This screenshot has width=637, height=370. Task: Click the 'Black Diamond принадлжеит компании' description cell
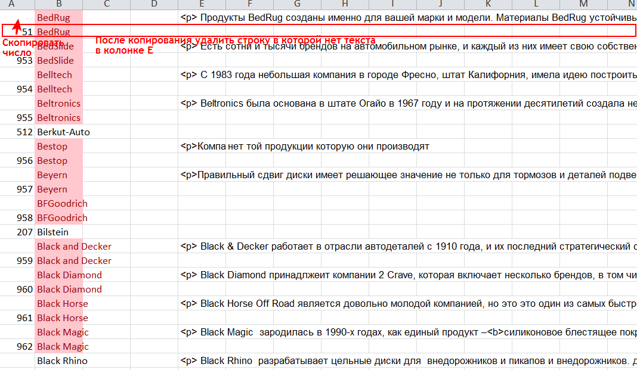407,275
